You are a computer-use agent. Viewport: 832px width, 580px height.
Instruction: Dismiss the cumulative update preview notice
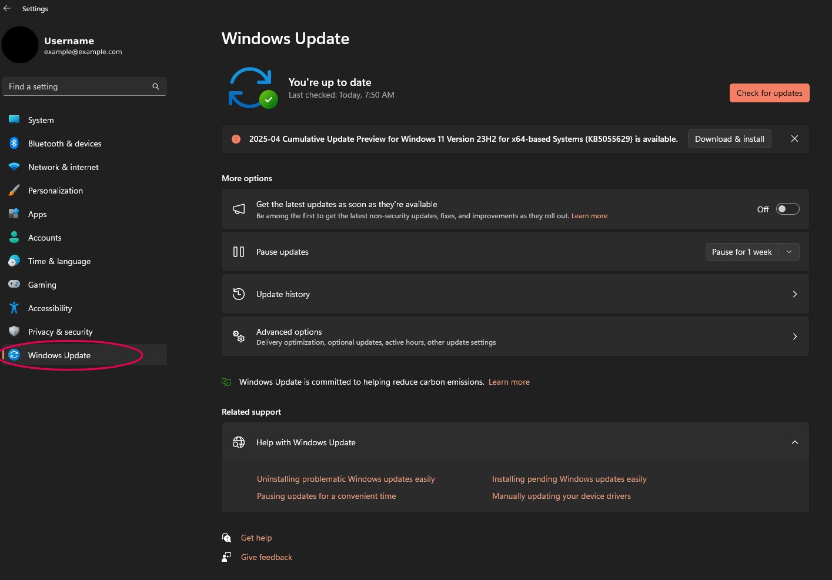pyautogui.click(x=794, y=139)
